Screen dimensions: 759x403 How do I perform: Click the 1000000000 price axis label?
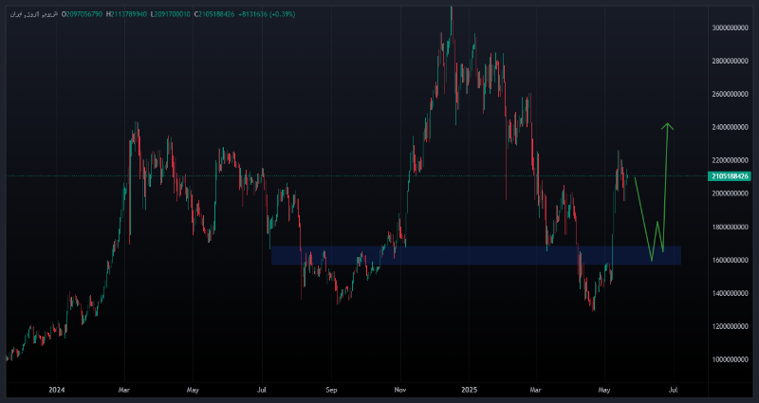click(731, 359)
